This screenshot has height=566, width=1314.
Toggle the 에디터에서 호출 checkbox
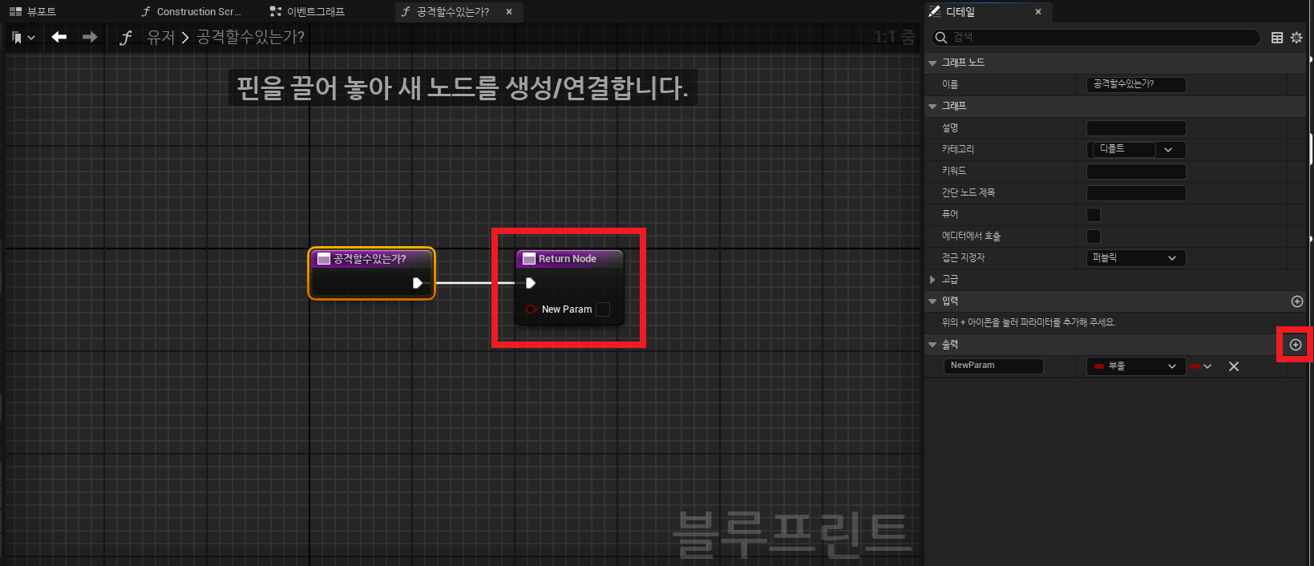(1094, 237)
